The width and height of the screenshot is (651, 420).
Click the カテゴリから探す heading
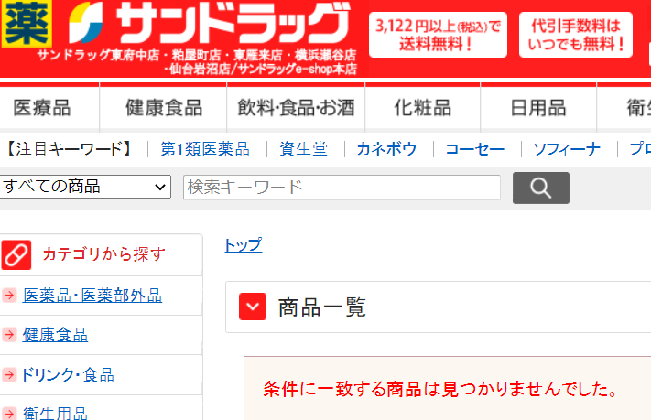coord(103,254)
